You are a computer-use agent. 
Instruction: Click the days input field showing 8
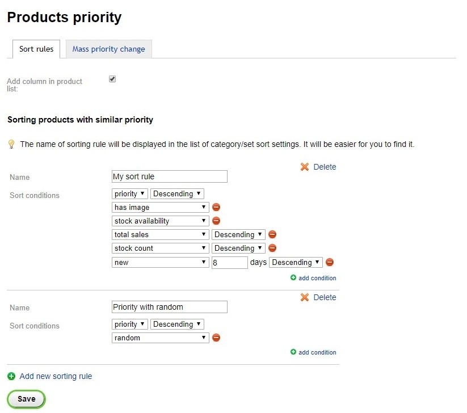coord(229,263)
